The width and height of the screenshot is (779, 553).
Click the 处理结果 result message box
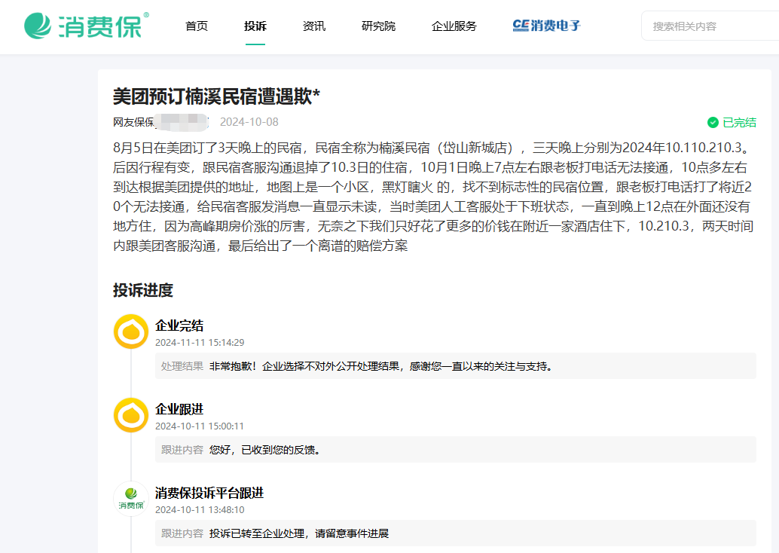click(452, 366)
